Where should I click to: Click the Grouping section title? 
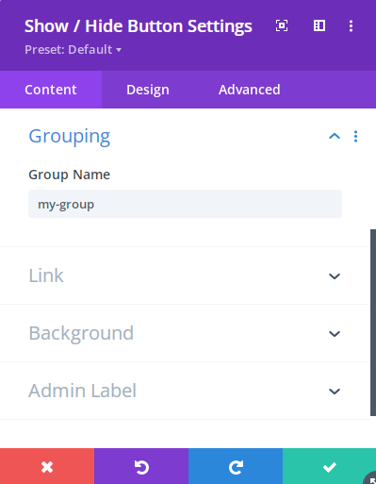coord(70,137)
